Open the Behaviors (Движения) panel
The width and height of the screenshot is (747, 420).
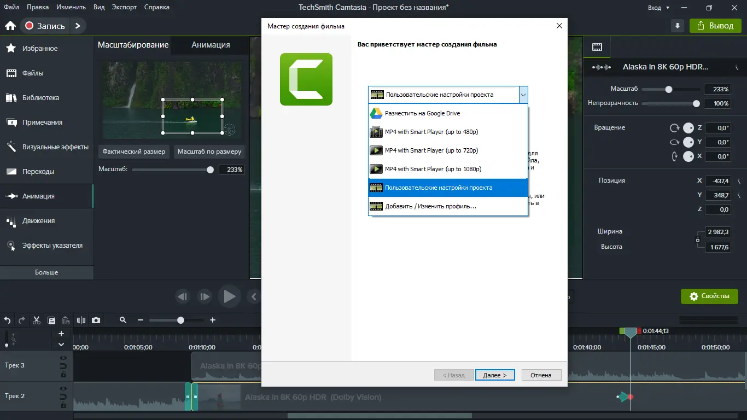click(x=46, y=221)
